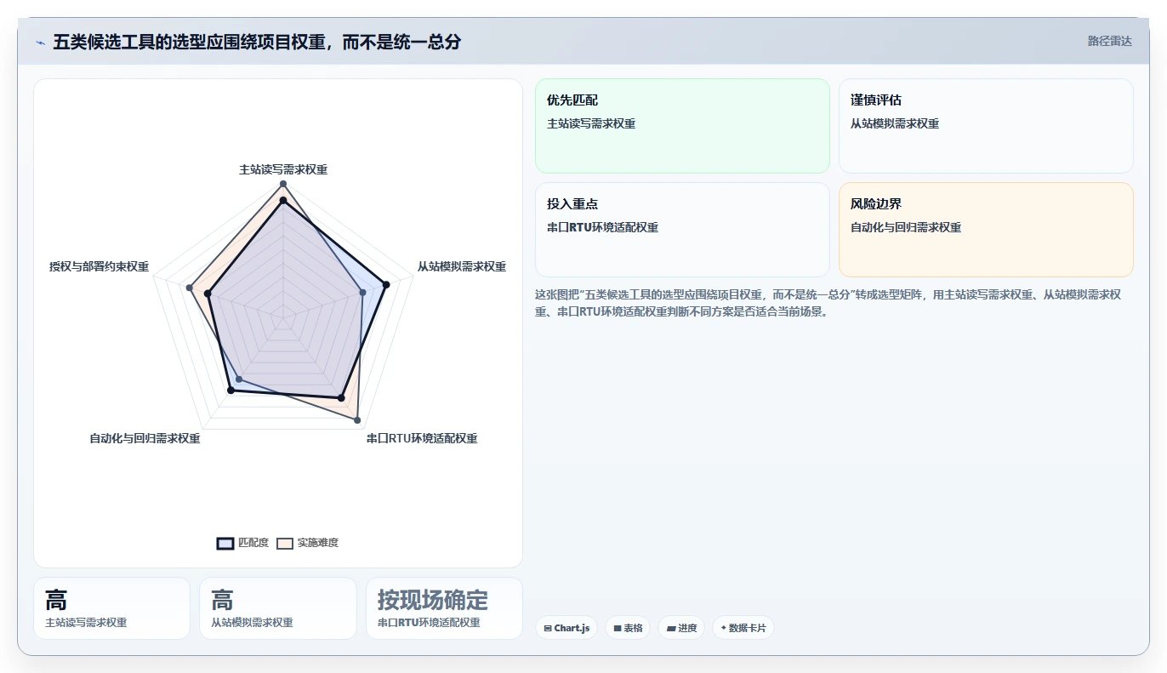Click the 授权与部署约束权重 radar axis label
The height and width of the screenshot is (673, 1167).
coord(99,266)
